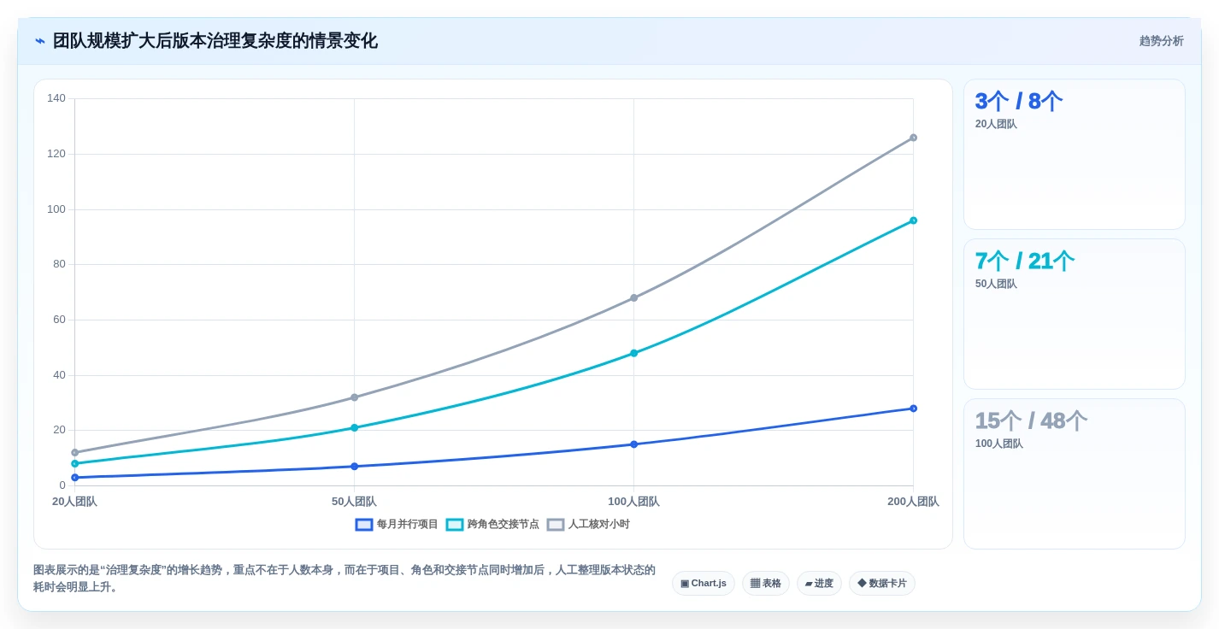Click the lightning icon beside the title
This screenshot has width=1219, height=629.
click(x=40, y=41)
